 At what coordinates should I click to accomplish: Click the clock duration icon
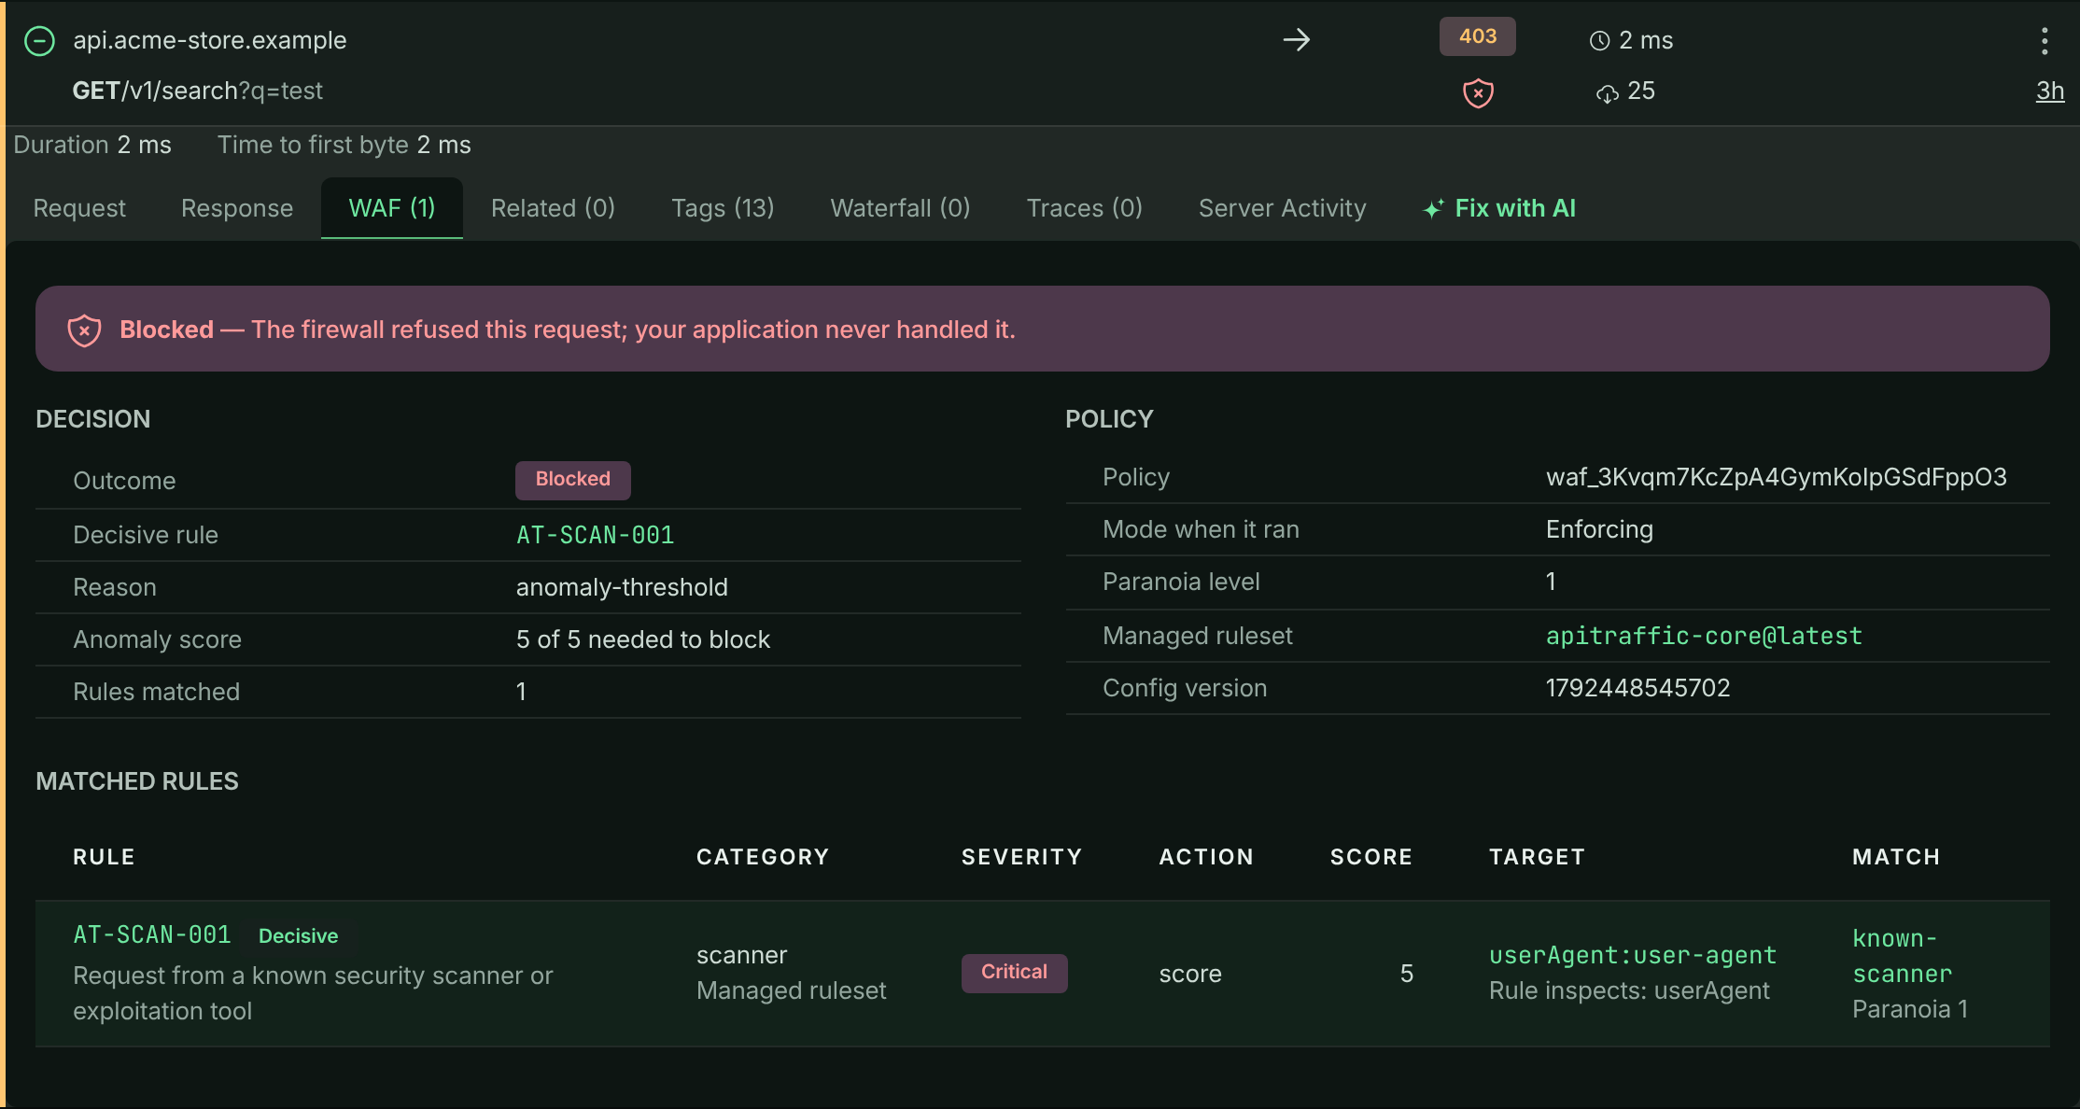1599,40
